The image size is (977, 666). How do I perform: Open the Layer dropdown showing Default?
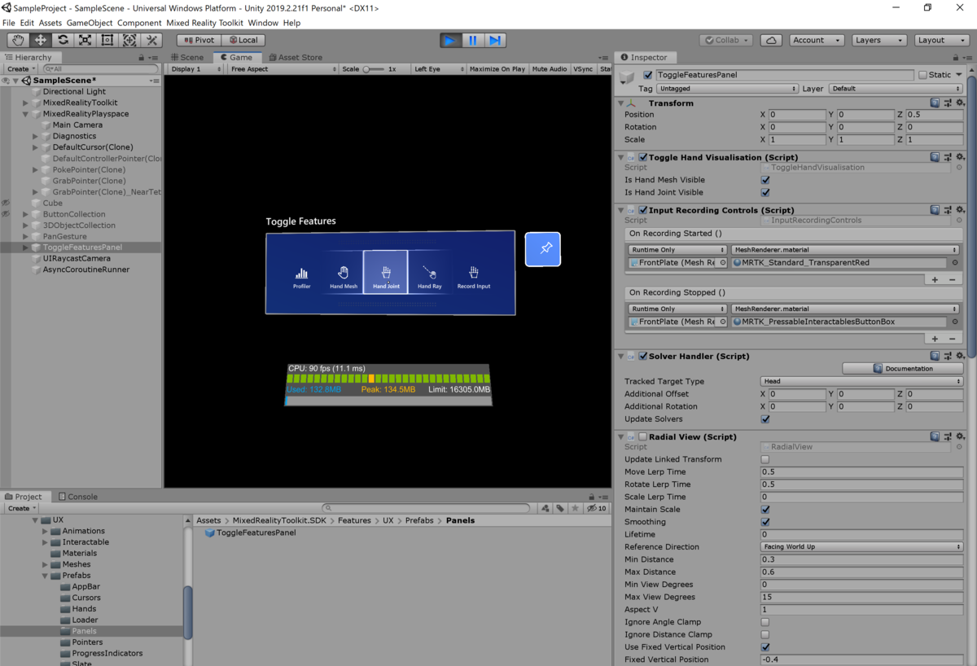click(x=896, y=88)
